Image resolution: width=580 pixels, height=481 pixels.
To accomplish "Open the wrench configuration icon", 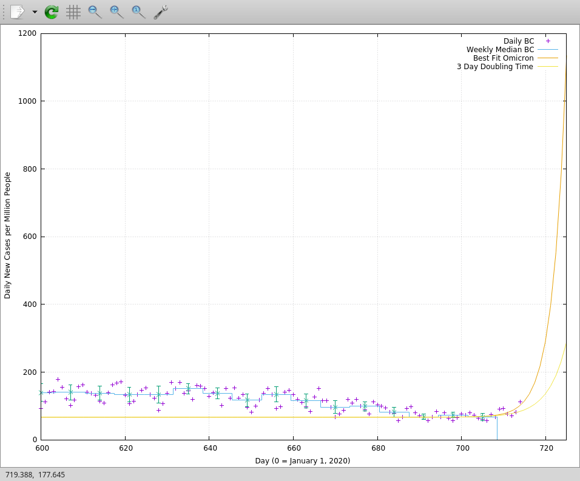I will click(x=161, y=12).
